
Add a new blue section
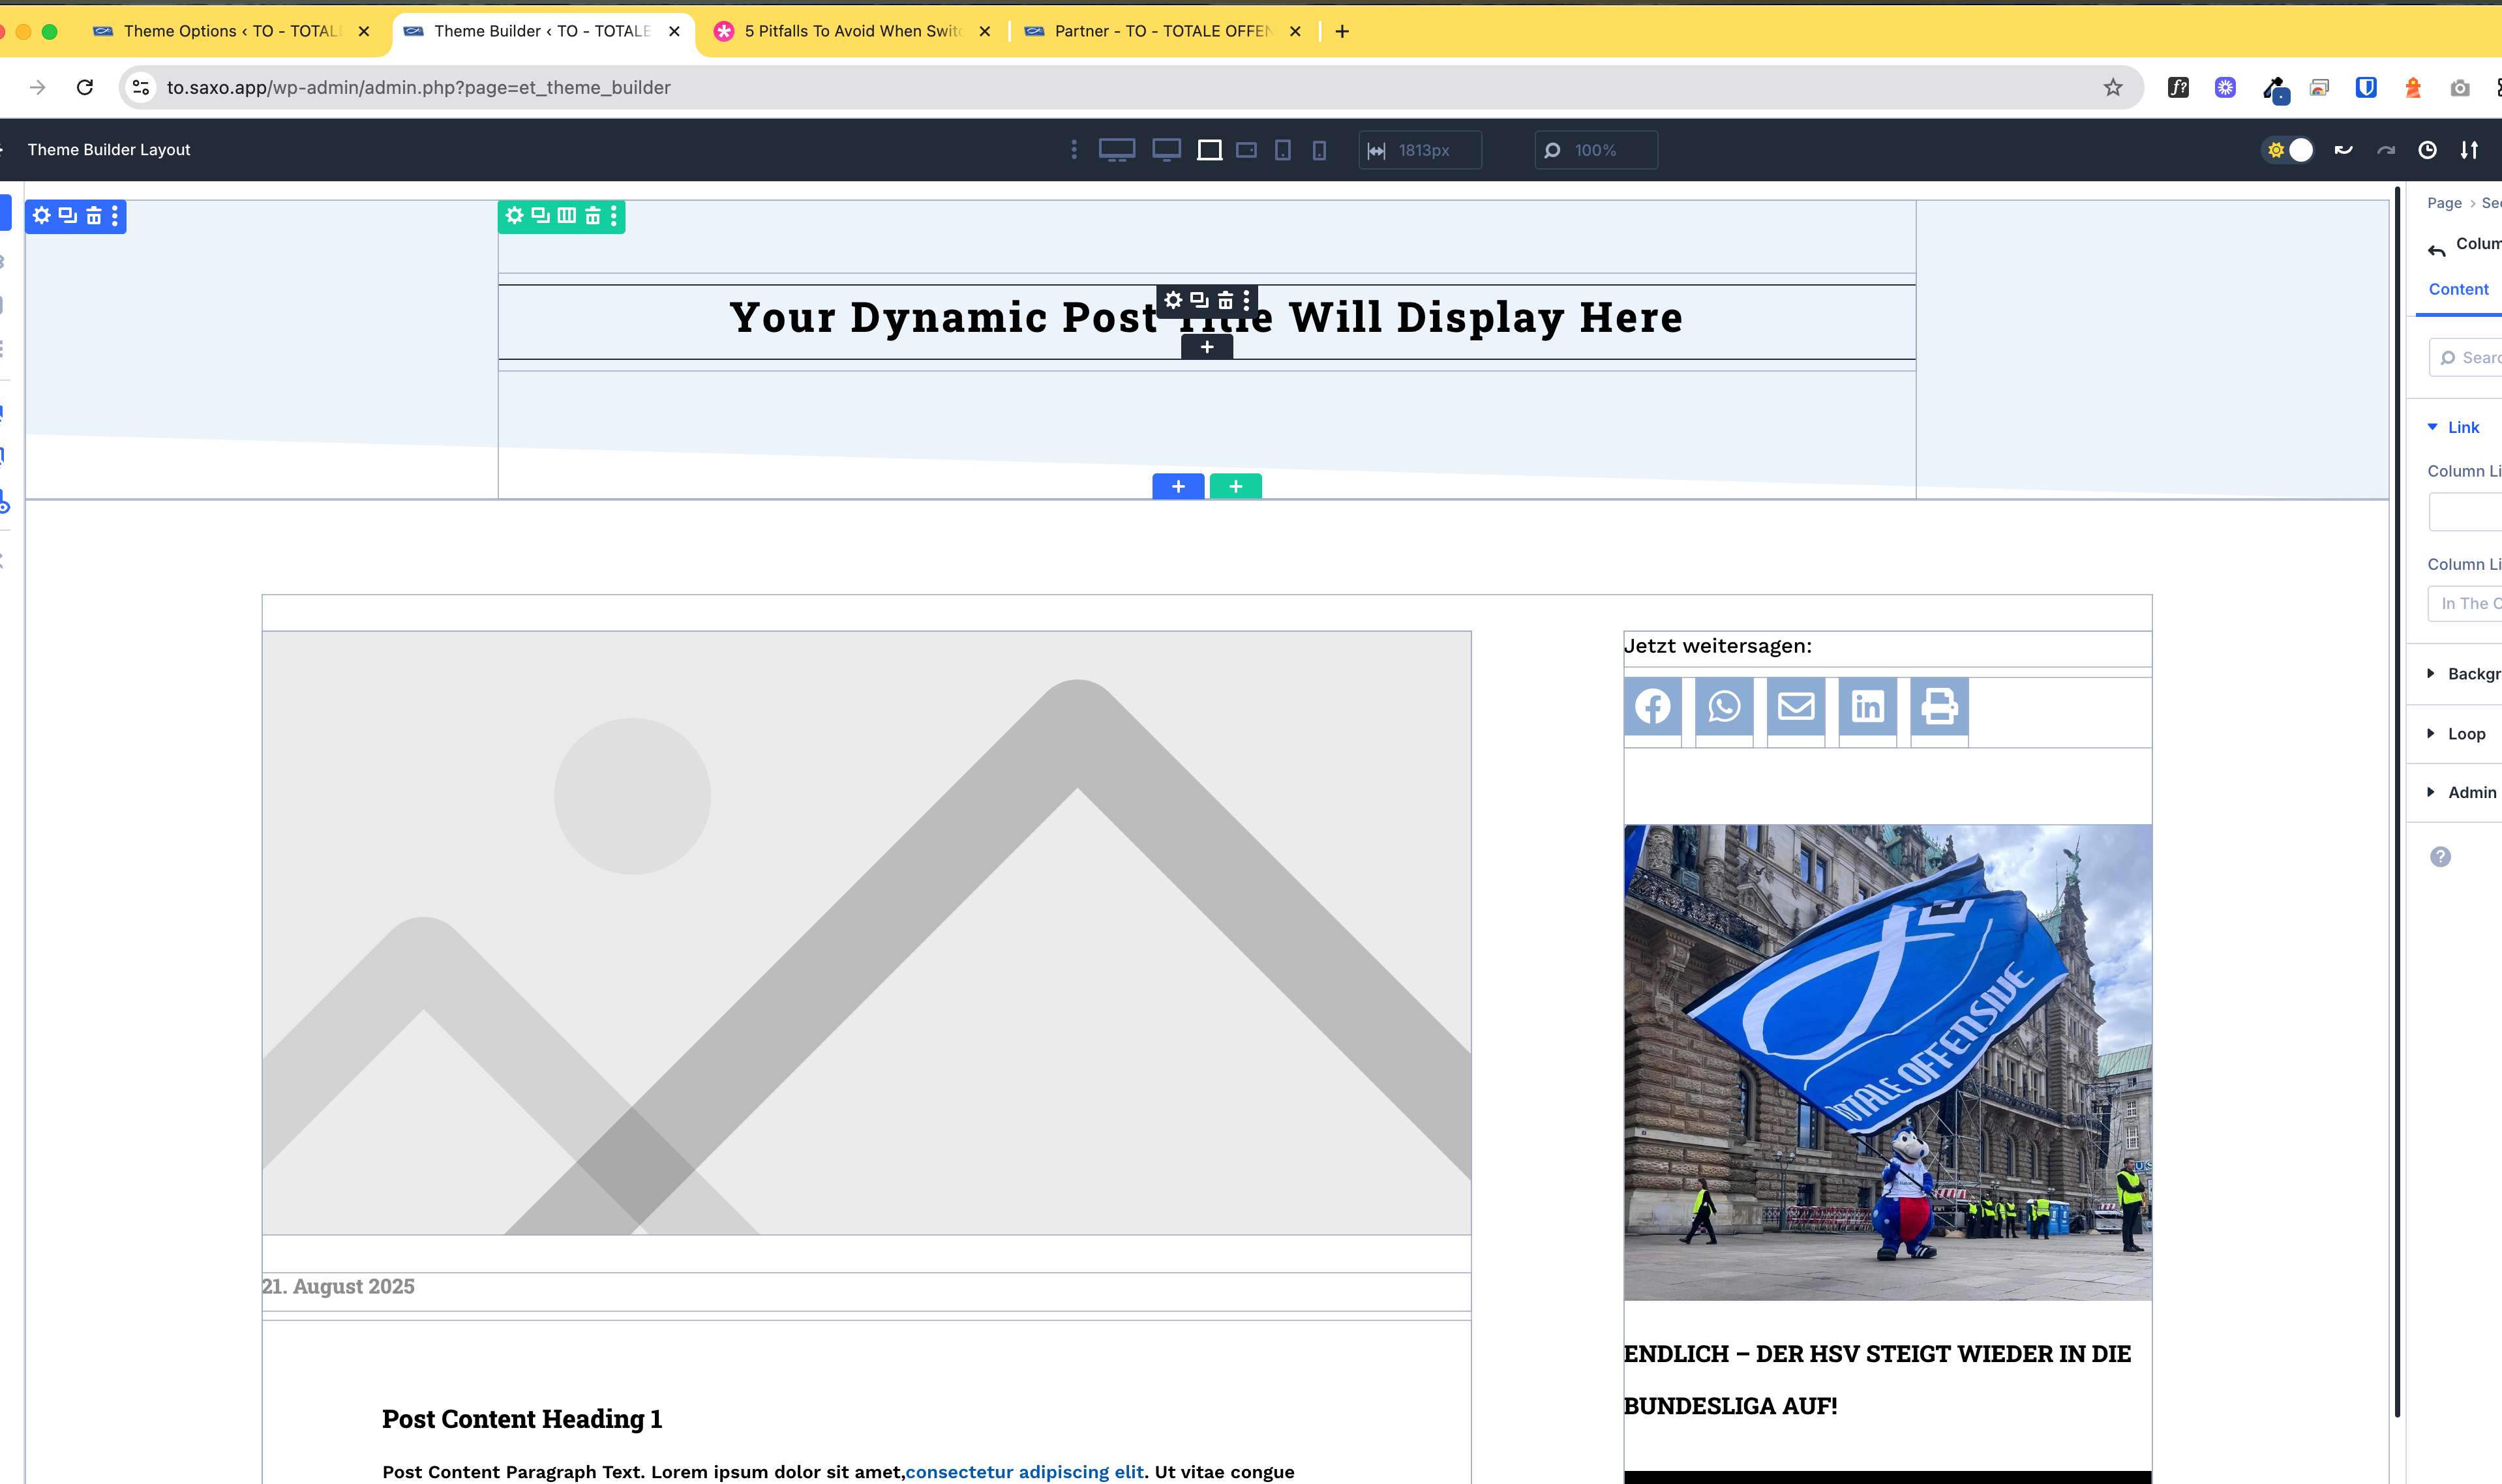click(x=1177, y=486)
